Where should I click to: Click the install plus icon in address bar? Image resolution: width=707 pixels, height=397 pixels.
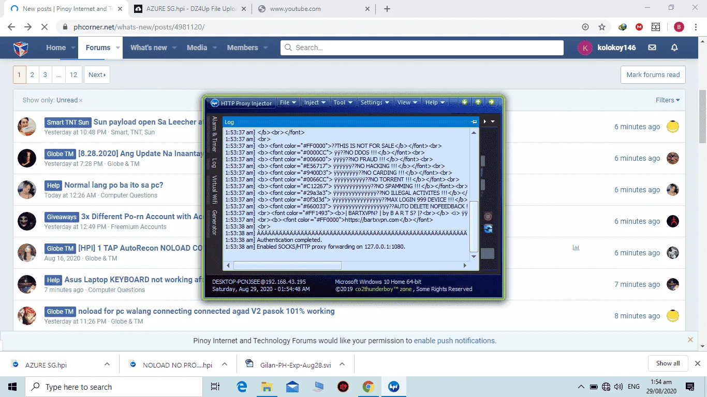tap(585, 27)
